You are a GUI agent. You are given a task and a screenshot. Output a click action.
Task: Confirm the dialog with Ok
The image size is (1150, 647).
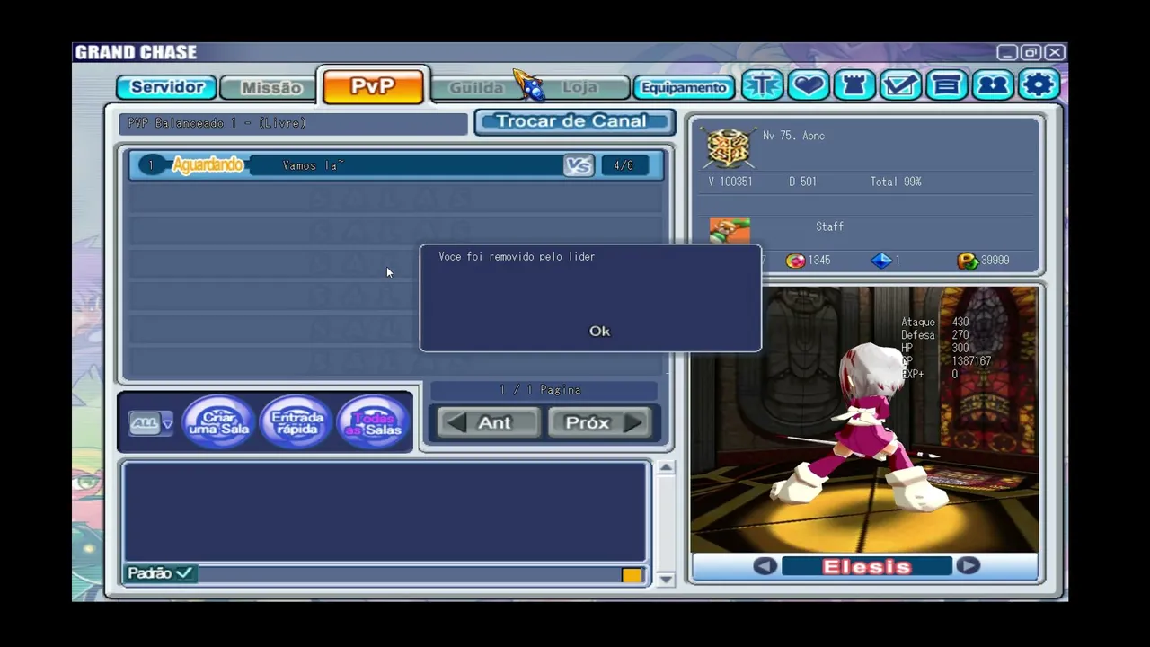click(x=599, y=331)
